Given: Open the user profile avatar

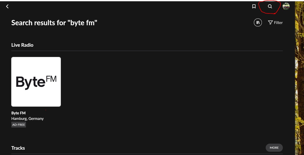Looking at the screenshot, I should [286, 6].
